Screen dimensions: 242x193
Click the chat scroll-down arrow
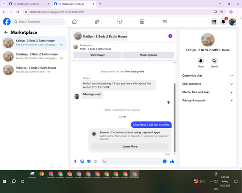click(174, 154)
